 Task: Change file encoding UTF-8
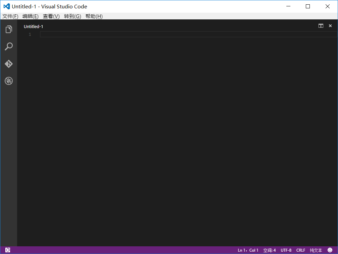286,250
